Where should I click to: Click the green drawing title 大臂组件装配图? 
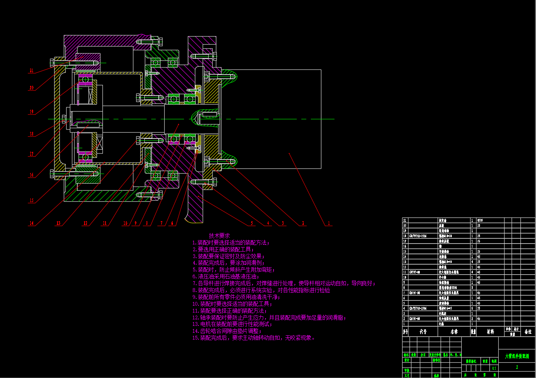point(517,356)
